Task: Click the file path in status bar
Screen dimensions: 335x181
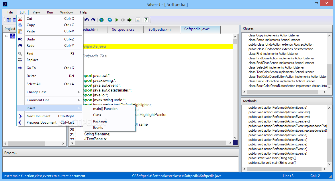Action: tap(177, 176)
